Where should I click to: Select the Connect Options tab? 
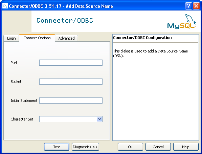click(37, 38)
